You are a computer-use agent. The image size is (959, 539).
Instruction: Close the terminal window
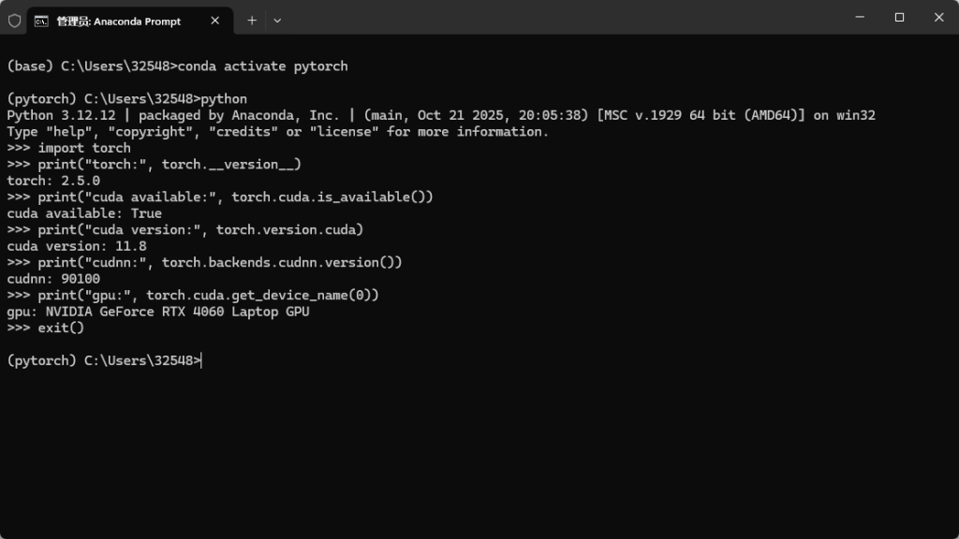[x=938, y=17]
